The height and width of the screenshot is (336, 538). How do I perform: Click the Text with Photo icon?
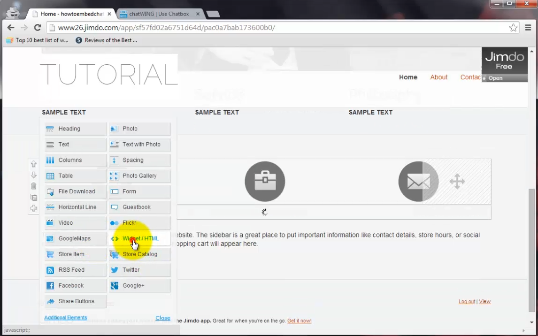(x=114, y=145)
